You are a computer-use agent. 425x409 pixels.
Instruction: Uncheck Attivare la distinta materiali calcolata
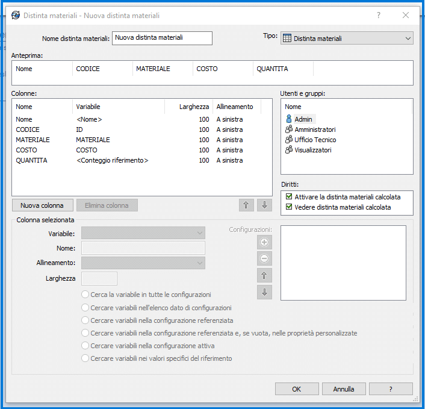289,197
